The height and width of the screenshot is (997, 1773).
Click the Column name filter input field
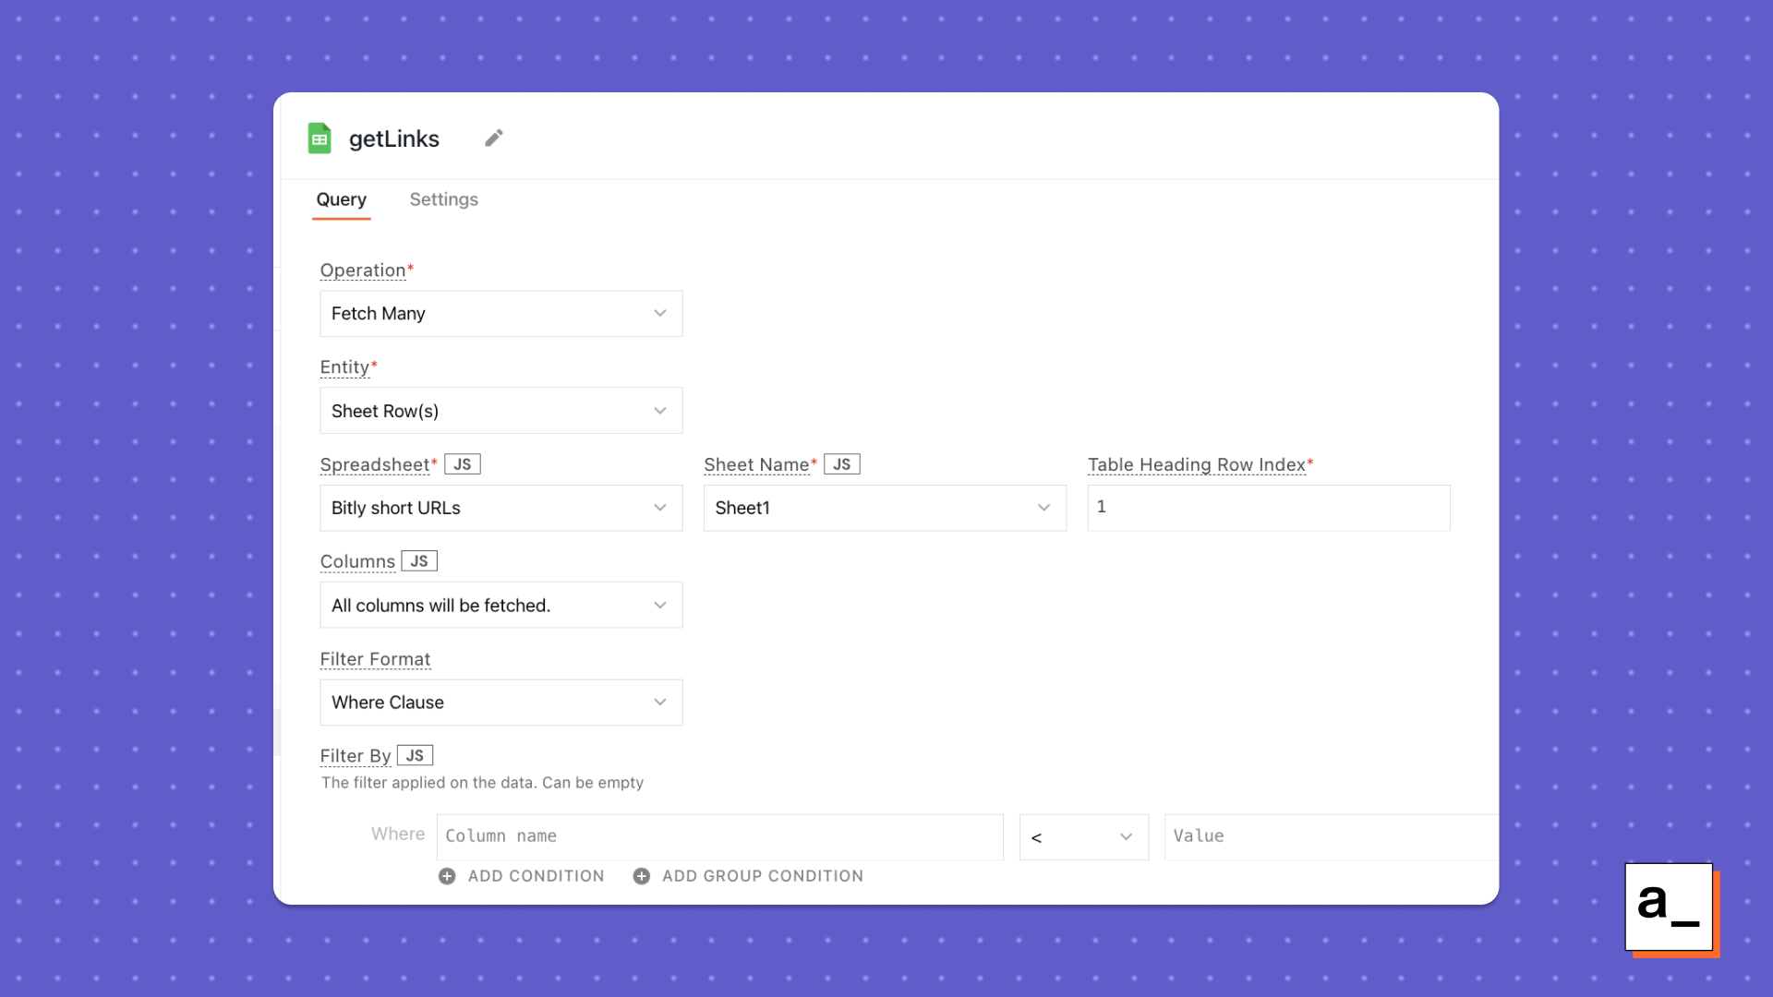point(721,836)
